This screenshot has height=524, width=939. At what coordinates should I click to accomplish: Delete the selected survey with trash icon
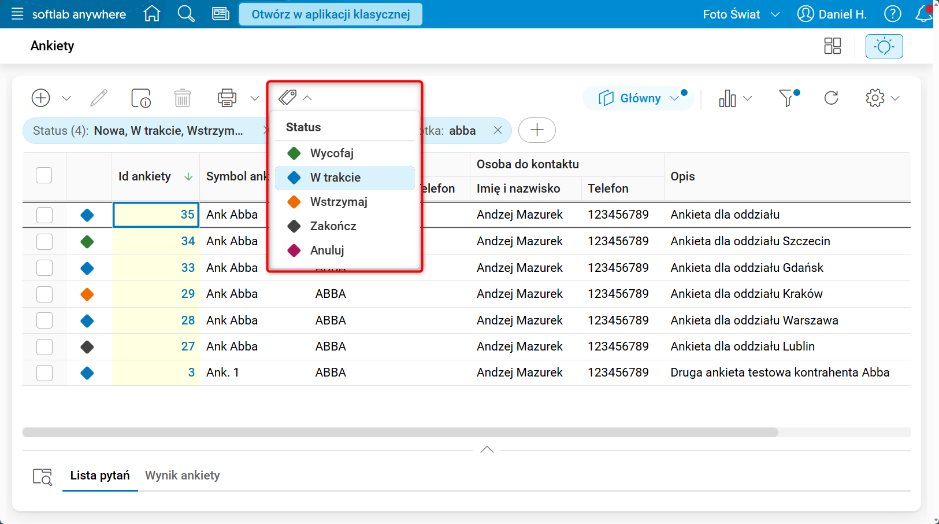(183, 98)
